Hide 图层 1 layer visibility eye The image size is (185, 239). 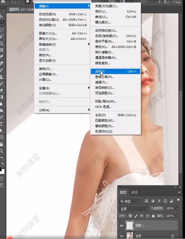121,226
